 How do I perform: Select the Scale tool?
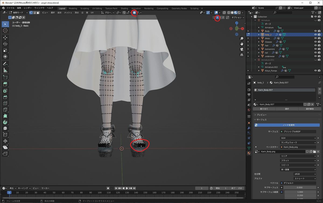click(5, 50)
